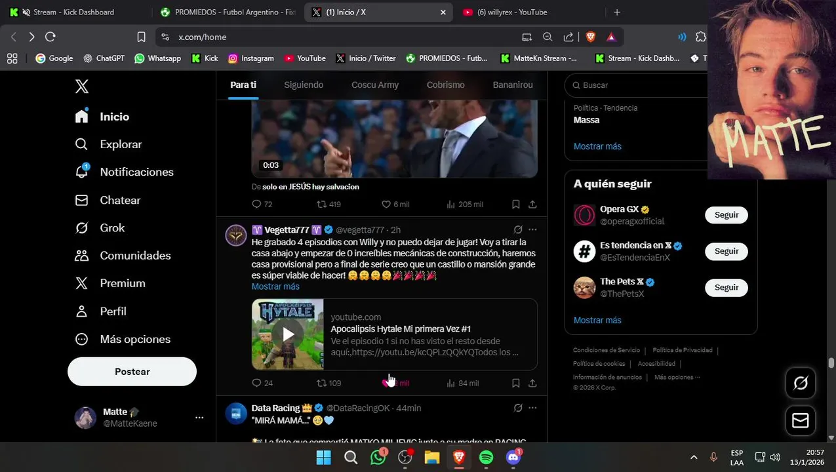Open more options on Data Racing post

pos(532,408)
